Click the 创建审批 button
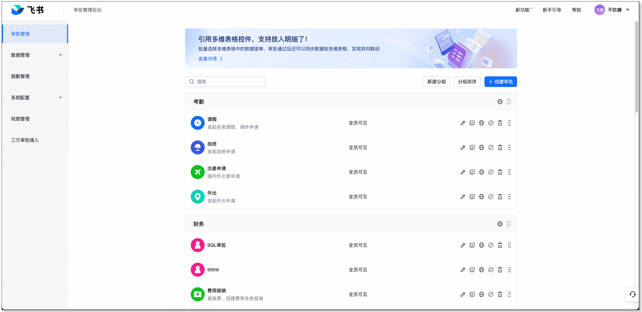 (501, 82)
